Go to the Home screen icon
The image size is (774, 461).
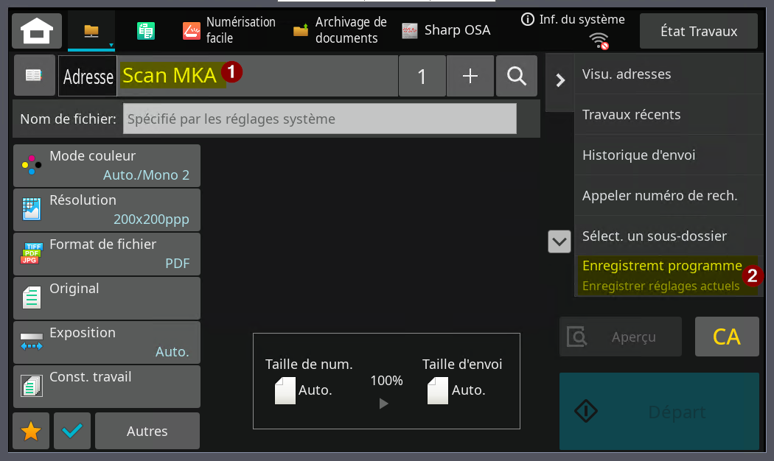tap(37, 31)
